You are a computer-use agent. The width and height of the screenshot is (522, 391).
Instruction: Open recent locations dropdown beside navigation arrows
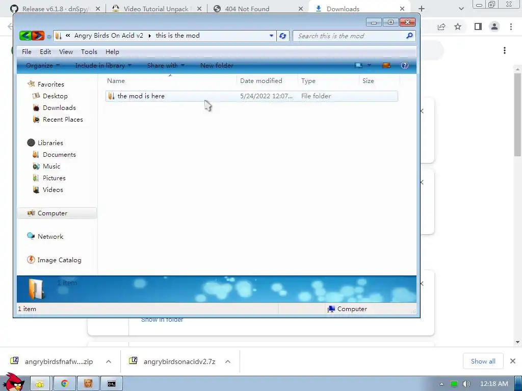49,36
